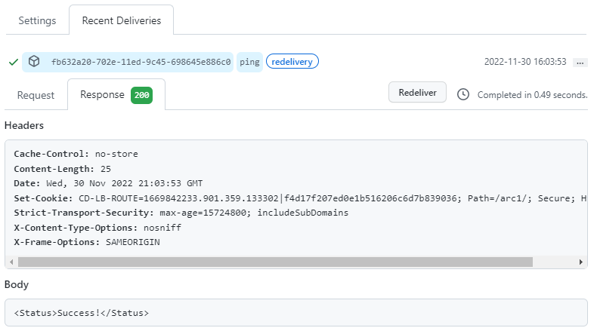Click the 2022-11-30 16:03:53 timestamp
597x331 pixels.
[524, 62]
